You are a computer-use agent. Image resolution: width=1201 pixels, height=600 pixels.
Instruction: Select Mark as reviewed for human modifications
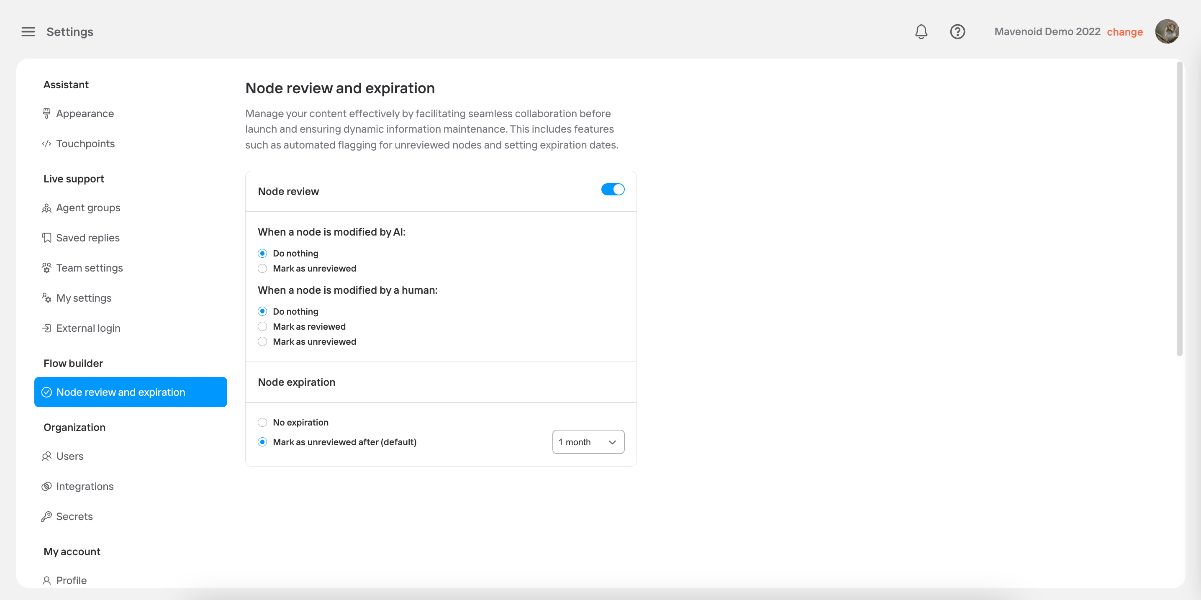262,326
